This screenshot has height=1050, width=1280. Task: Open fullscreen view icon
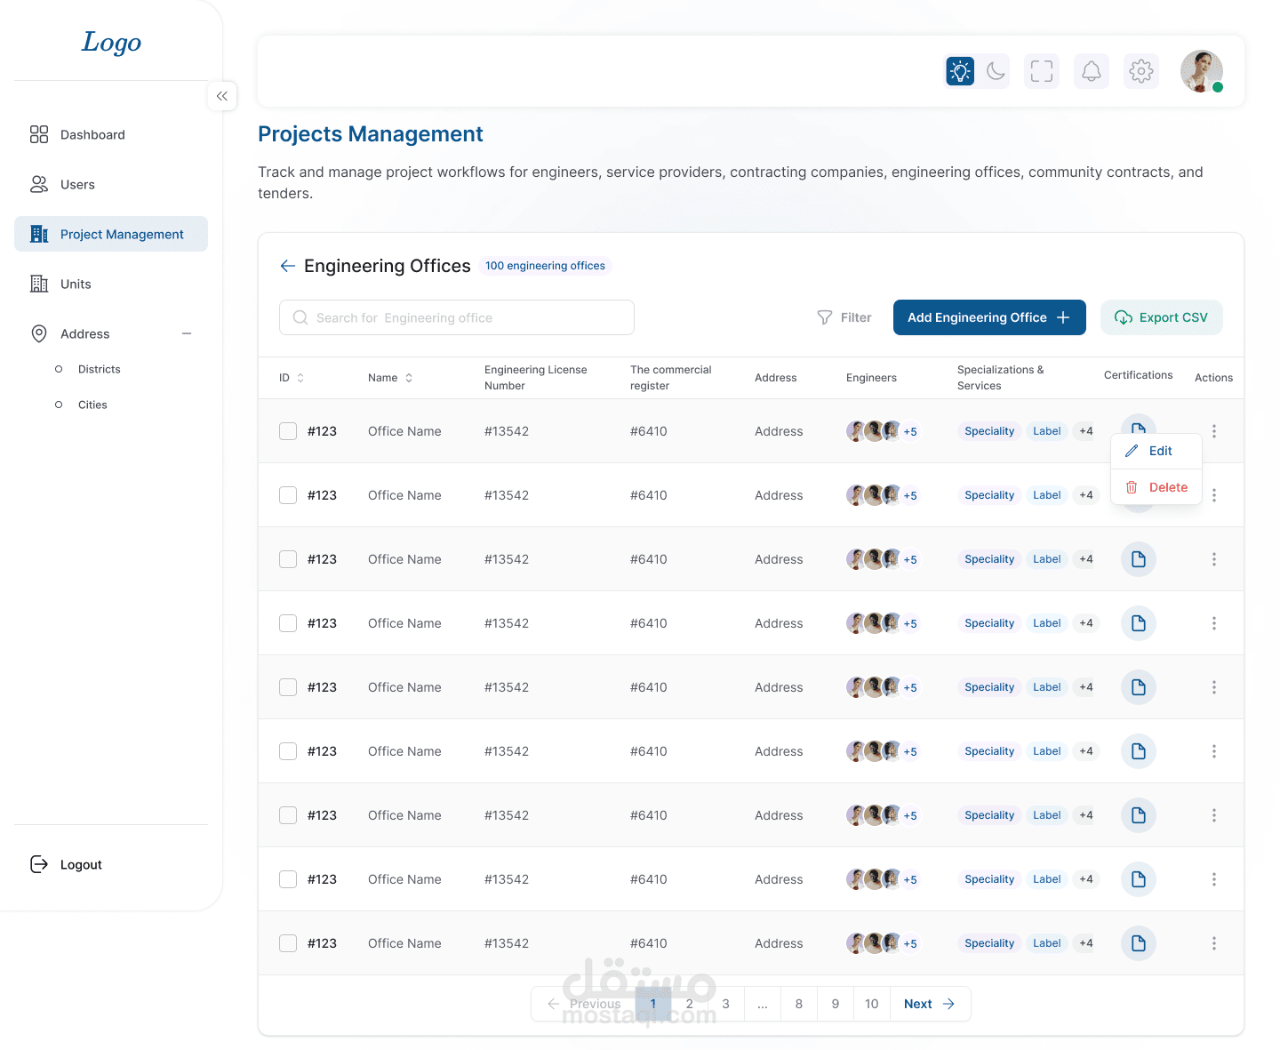pos(1042,71)
